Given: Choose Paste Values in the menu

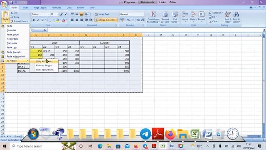Looking at the screenshot, I should tap(15, 35).
